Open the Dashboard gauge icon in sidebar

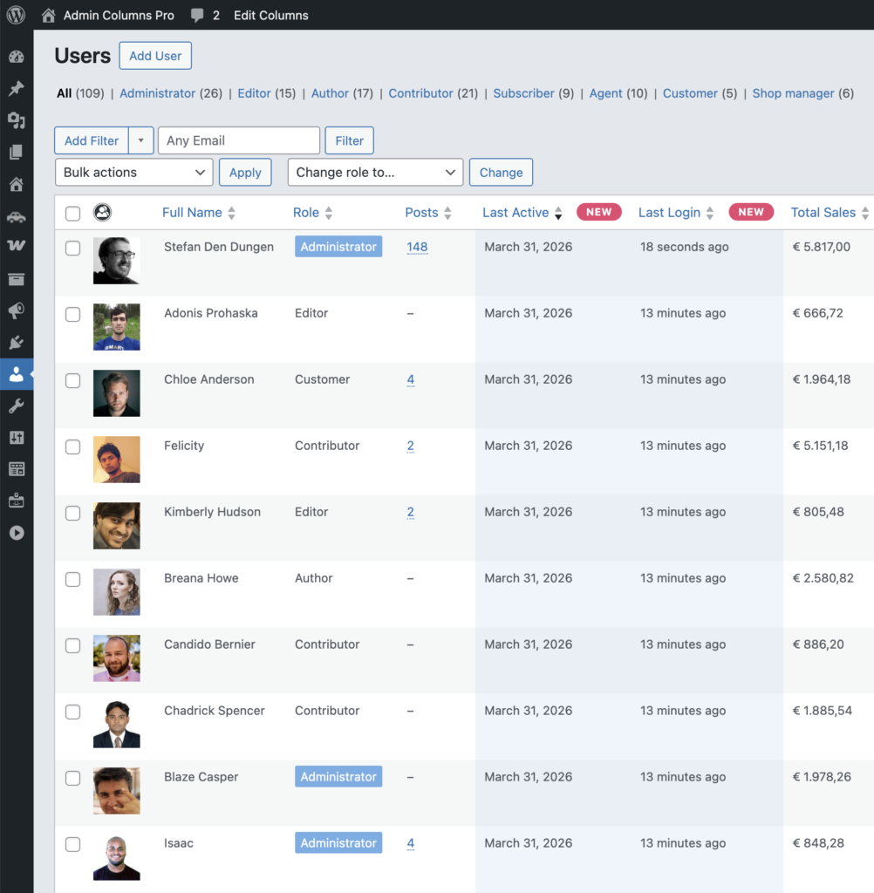[16, 57]
